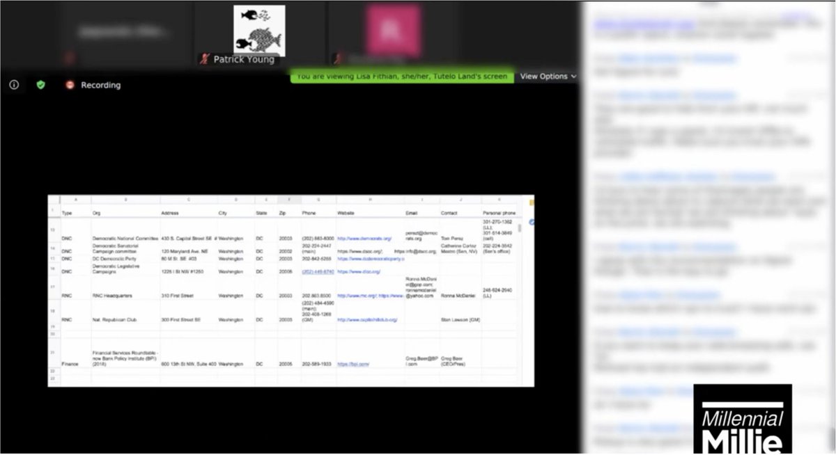836x455 pixels.
Task: Select the column F header
Action: click(x=289, y=200)
